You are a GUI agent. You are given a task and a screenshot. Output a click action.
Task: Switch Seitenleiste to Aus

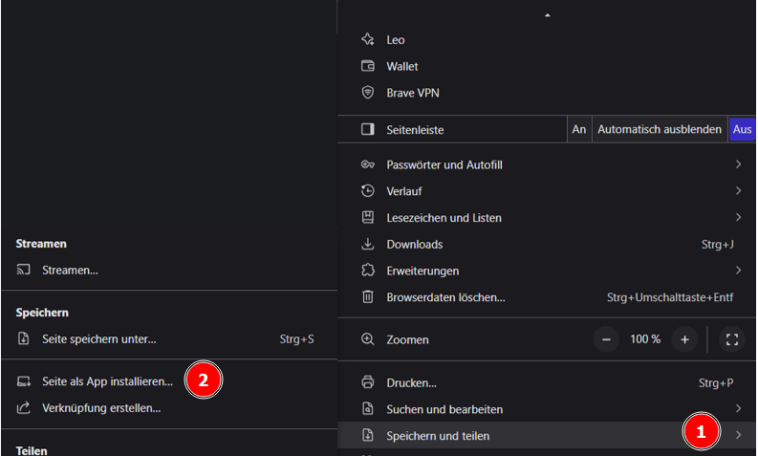pos(742,129)
